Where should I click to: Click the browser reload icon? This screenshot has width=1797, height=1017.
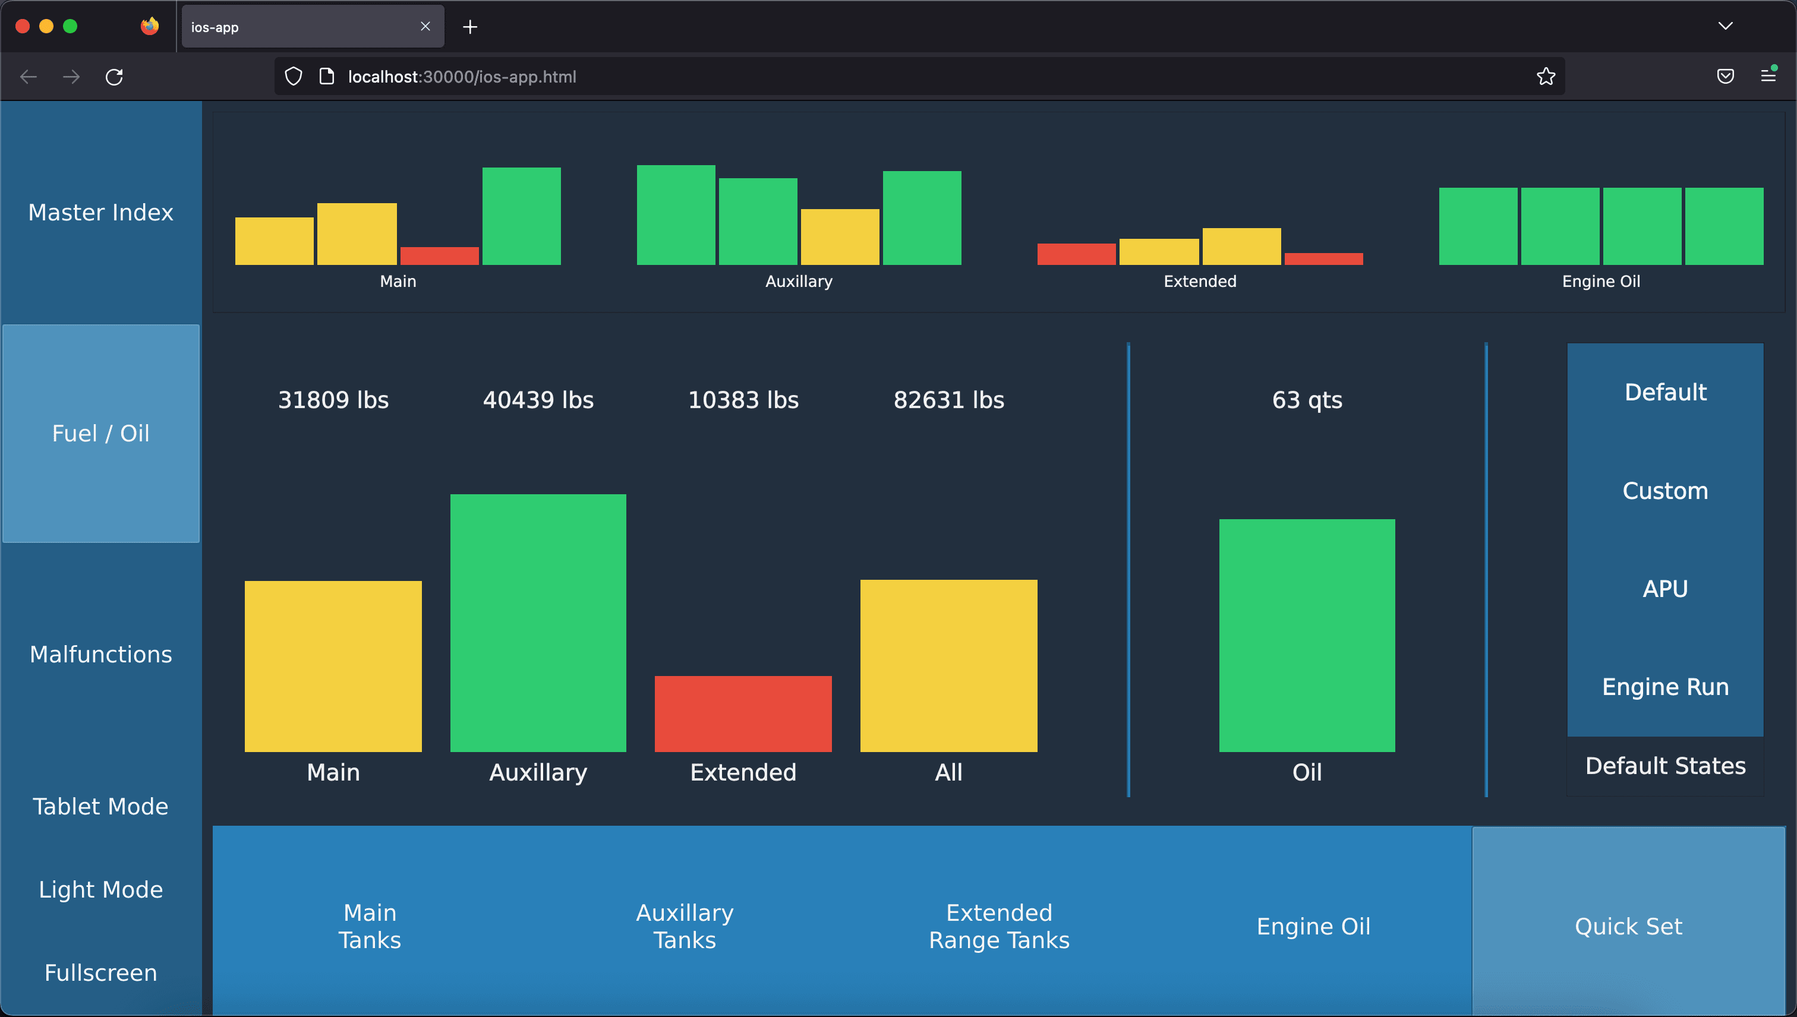114,77
